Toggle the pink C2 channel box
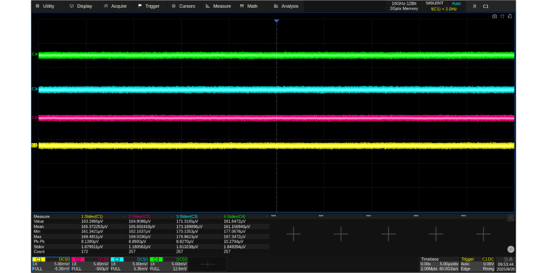 pyautogui.click(x=90, y=264)
